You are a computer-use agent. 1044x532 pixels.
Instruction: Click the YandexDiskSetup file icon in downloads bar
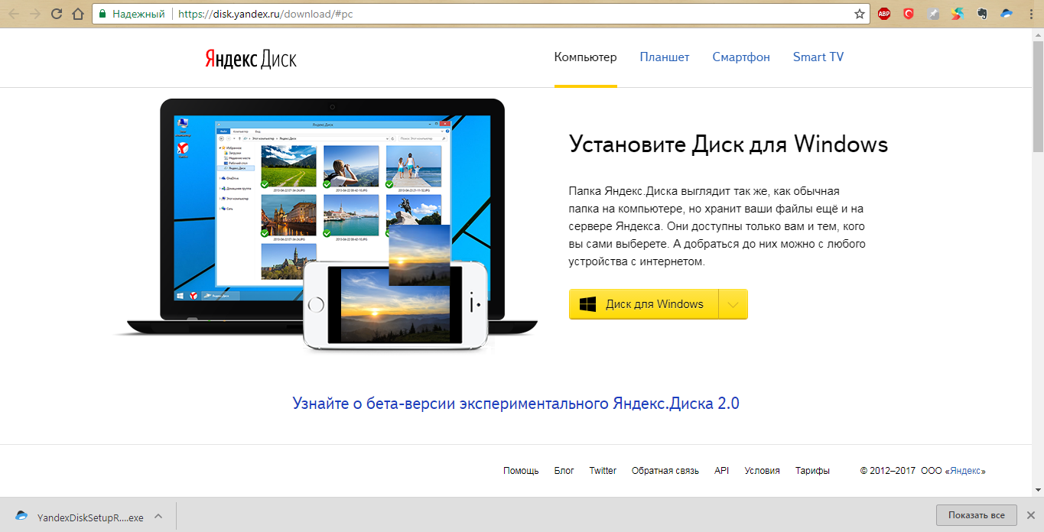coord(21,516)
